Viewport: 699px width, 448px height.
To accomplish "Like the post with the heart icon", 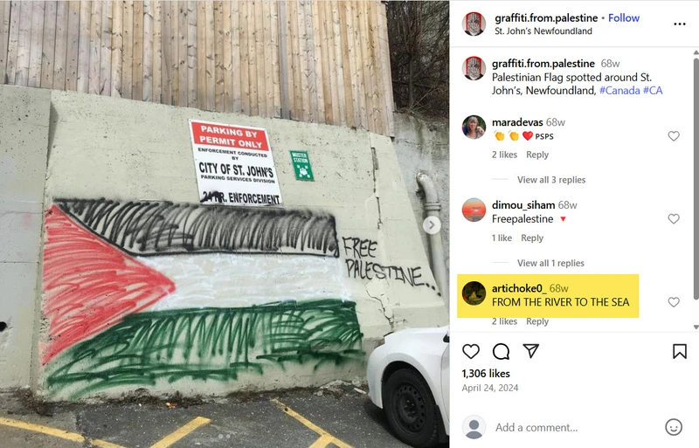I will (471, 351).
